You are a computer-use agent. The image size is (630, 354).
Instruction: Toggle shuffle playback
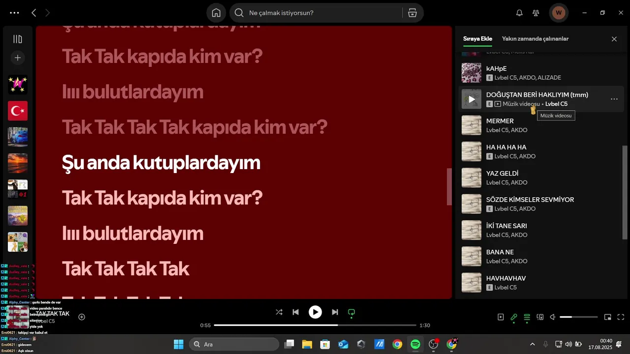pyautogui.click(x=279, y=312)
